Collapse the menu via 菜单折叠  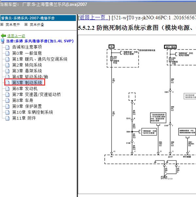(37, 25)
